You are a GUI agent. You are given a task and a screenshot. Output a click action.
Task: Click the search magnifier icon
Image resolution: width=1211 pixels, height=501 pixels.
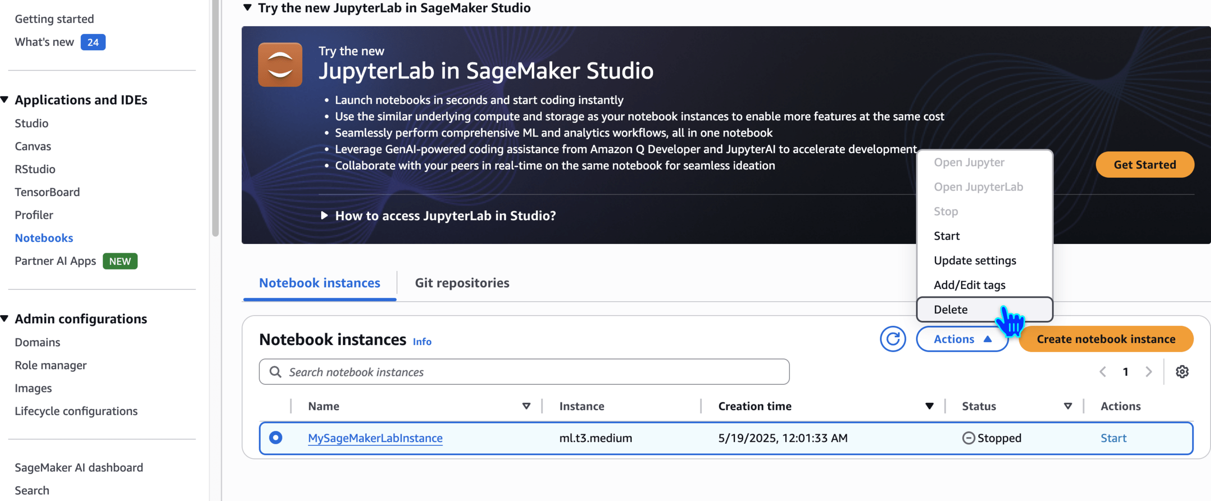[275, 372]
